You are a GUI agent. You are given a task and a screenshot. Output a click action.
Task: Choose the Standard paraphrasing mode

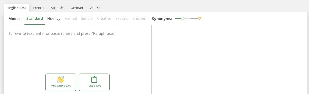tap(35, 18)
